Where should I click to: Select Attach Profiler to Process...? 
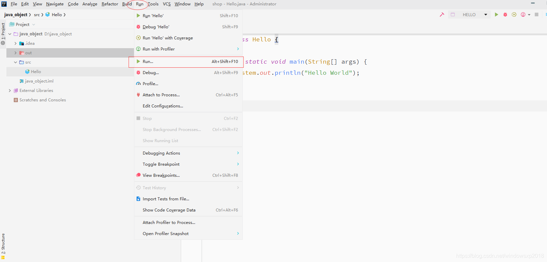pos(188,223)
